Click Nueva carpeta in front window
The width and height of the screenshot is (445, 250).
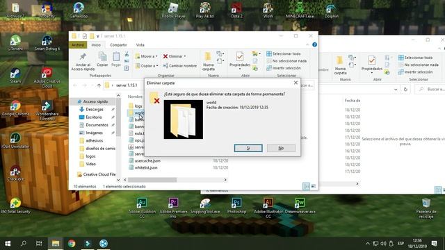point(209,62)
